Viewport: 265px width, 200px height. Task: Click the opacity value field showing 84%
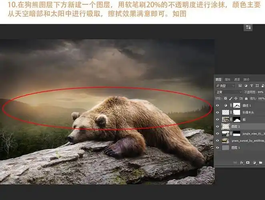coord(261,92)
